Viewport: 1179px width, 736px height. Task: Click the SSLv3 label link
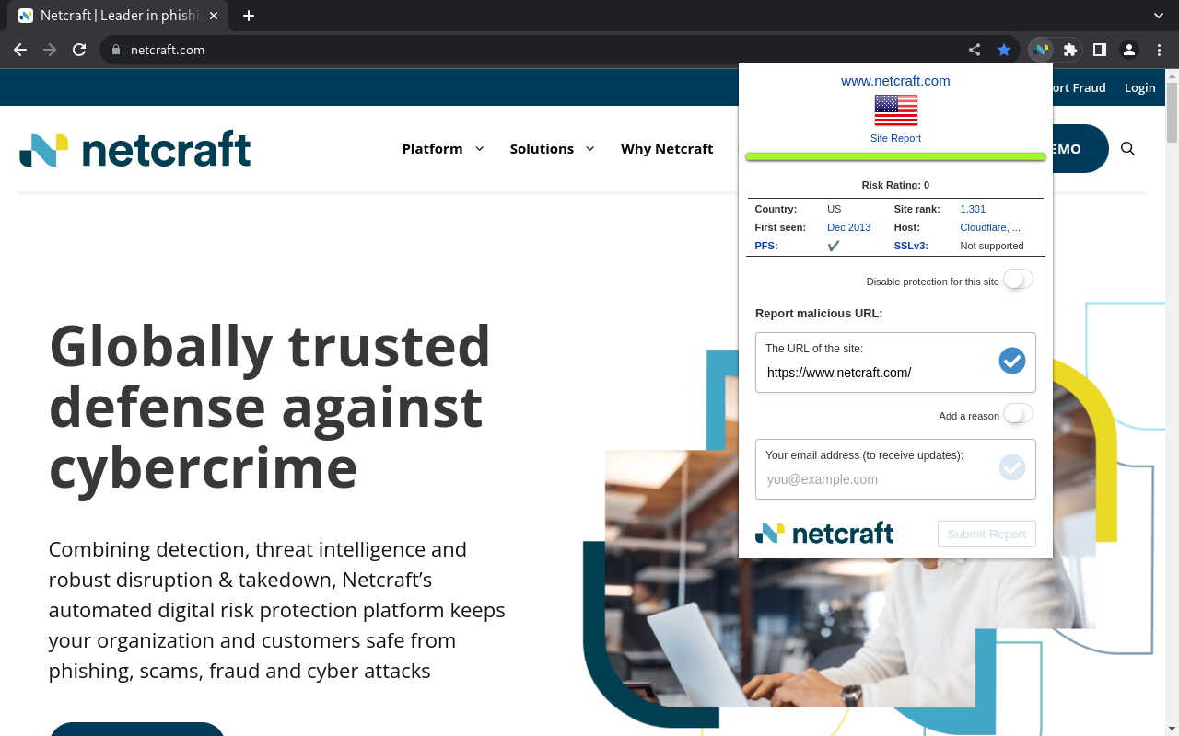(911, 246)
